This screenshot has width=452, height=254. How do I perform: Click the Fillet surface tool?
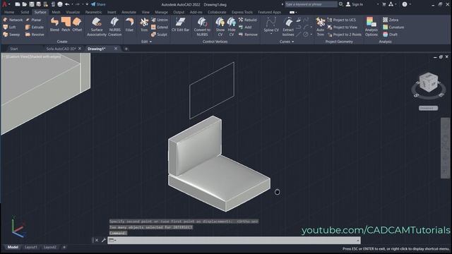pos(129,25)
